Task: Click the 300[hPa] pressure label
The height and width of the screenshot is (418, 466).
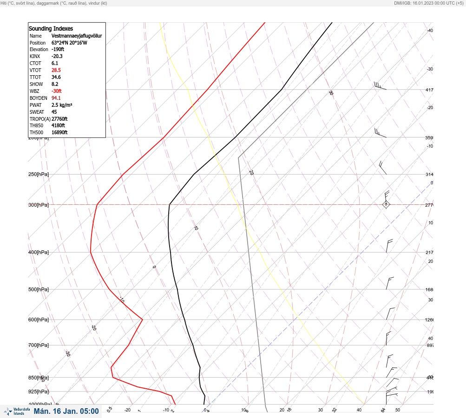Action: click(39, 205)
